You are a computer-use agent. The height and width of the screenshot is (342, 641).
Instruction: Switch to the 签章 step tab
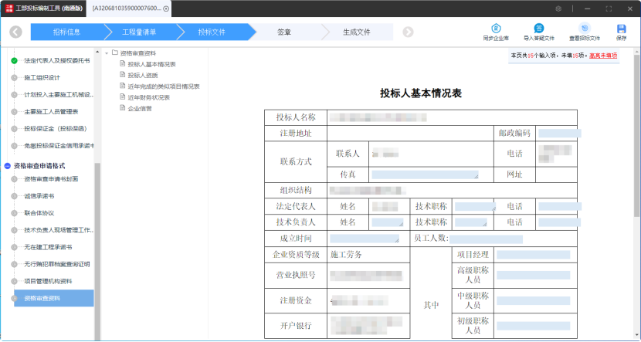click(x=284, y=32)
